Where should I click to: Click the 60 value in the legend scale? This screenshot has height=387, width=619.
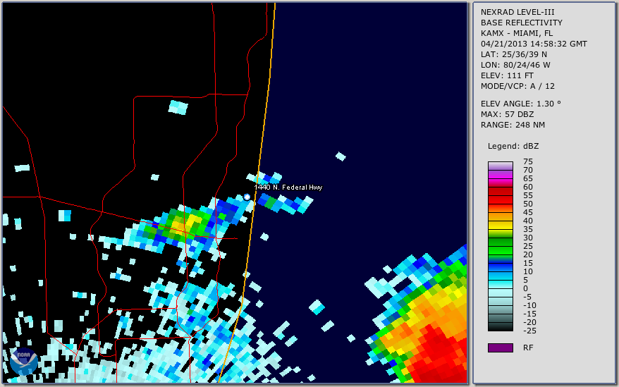tap(528, 187)
